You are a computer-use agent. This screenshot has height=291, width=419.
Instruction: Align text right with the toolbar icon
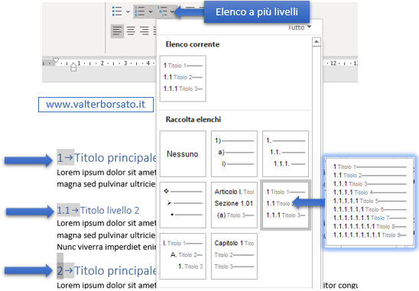145,31
